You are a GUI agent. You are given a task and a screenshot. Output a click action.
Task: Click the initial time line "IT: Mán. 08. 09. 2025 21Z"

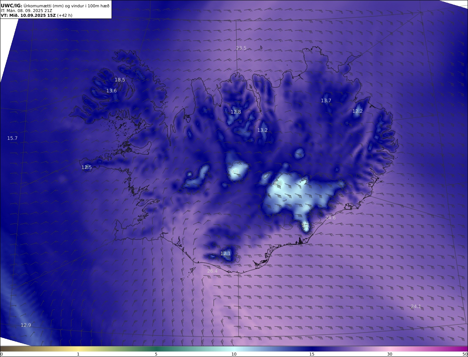tap(26, 11)
